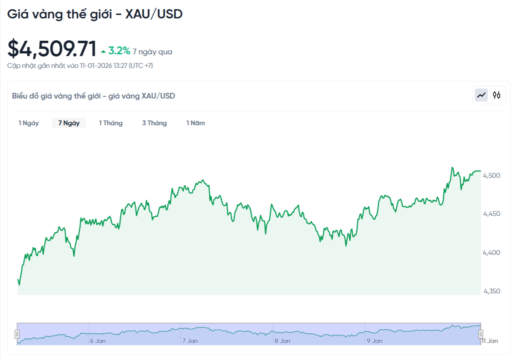Click the 4,500 price axis label
The width and height of the screenshot is (511, 360).
click(x=491, y=176)
